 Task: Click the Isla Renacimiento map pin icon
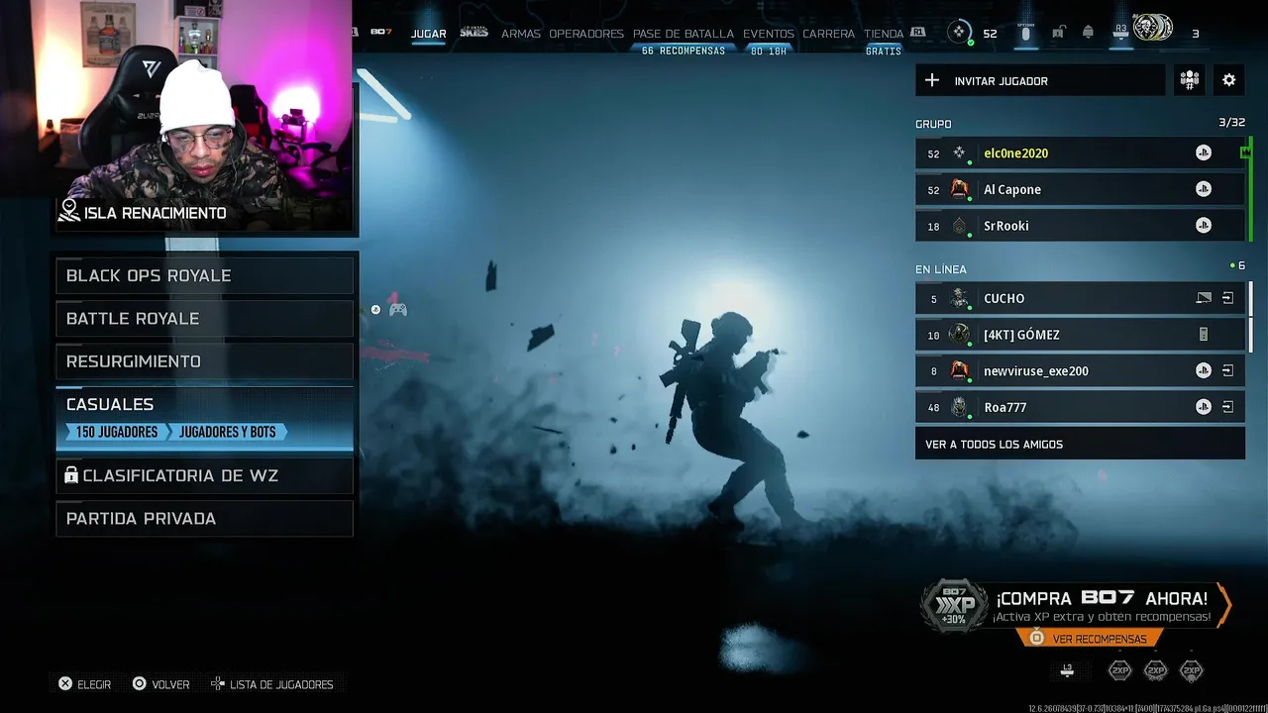(x=69, y=210)
